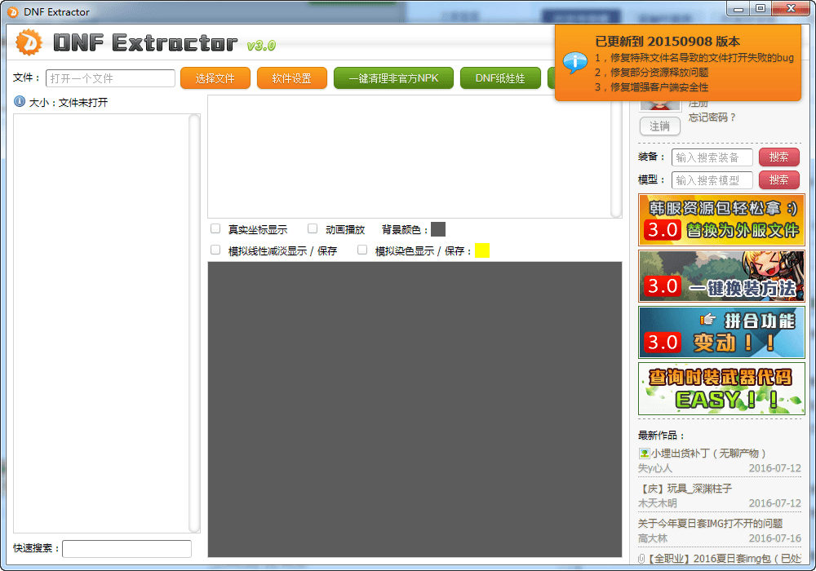
Task: Focus the 文件 path input field
Action: click(x=110, y=78)
